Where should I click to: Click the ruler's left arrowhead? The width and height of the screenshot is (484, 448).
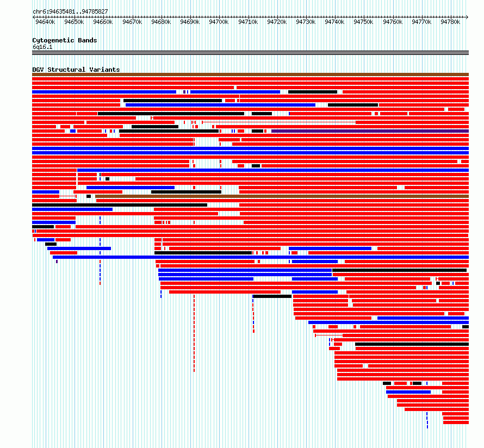coord(34,17)
